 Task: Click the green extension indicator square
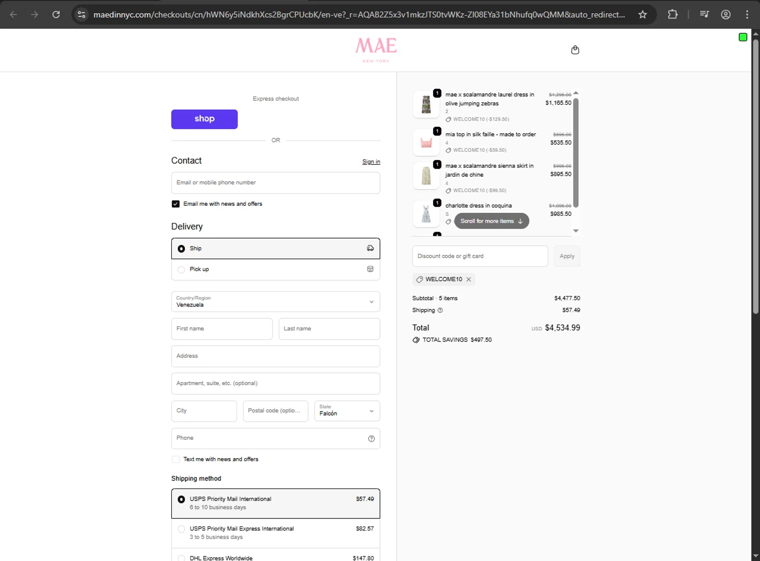coord(743,37)
